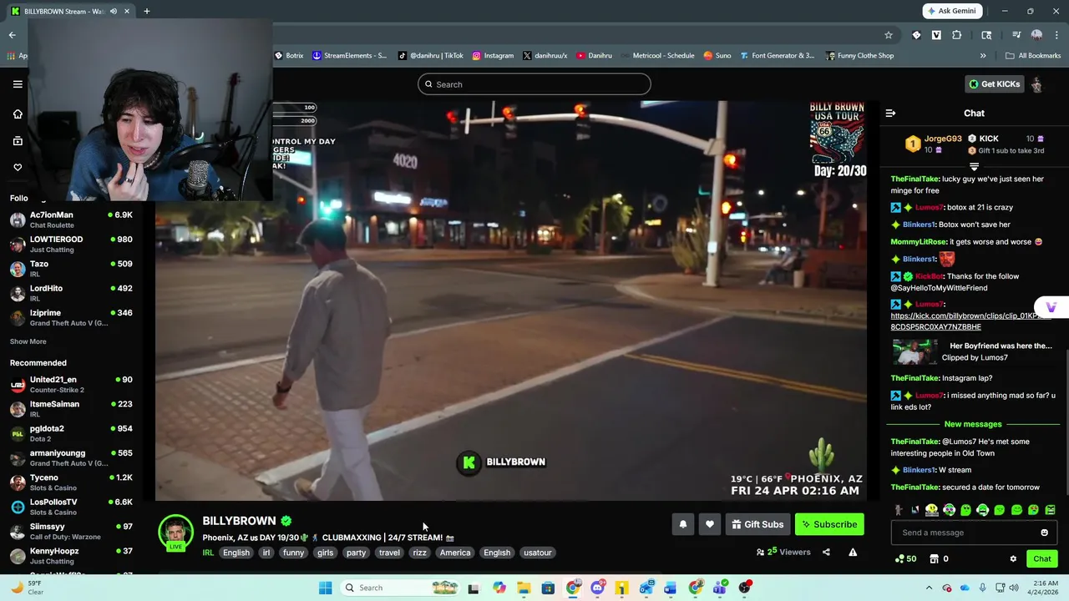Report the stream with warning triangle icon

pos(853,552)
